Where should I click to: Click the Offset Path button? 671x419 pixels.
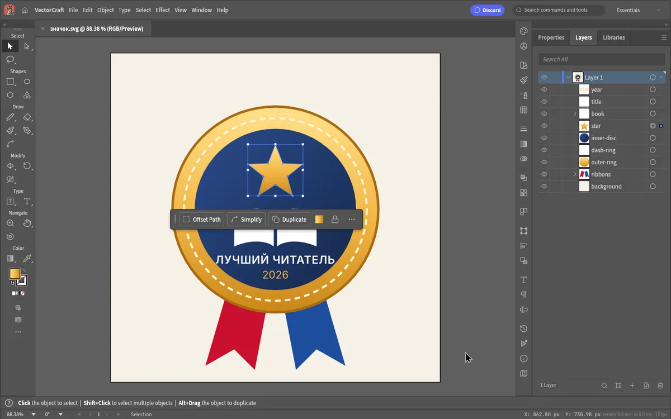(202, 220)
